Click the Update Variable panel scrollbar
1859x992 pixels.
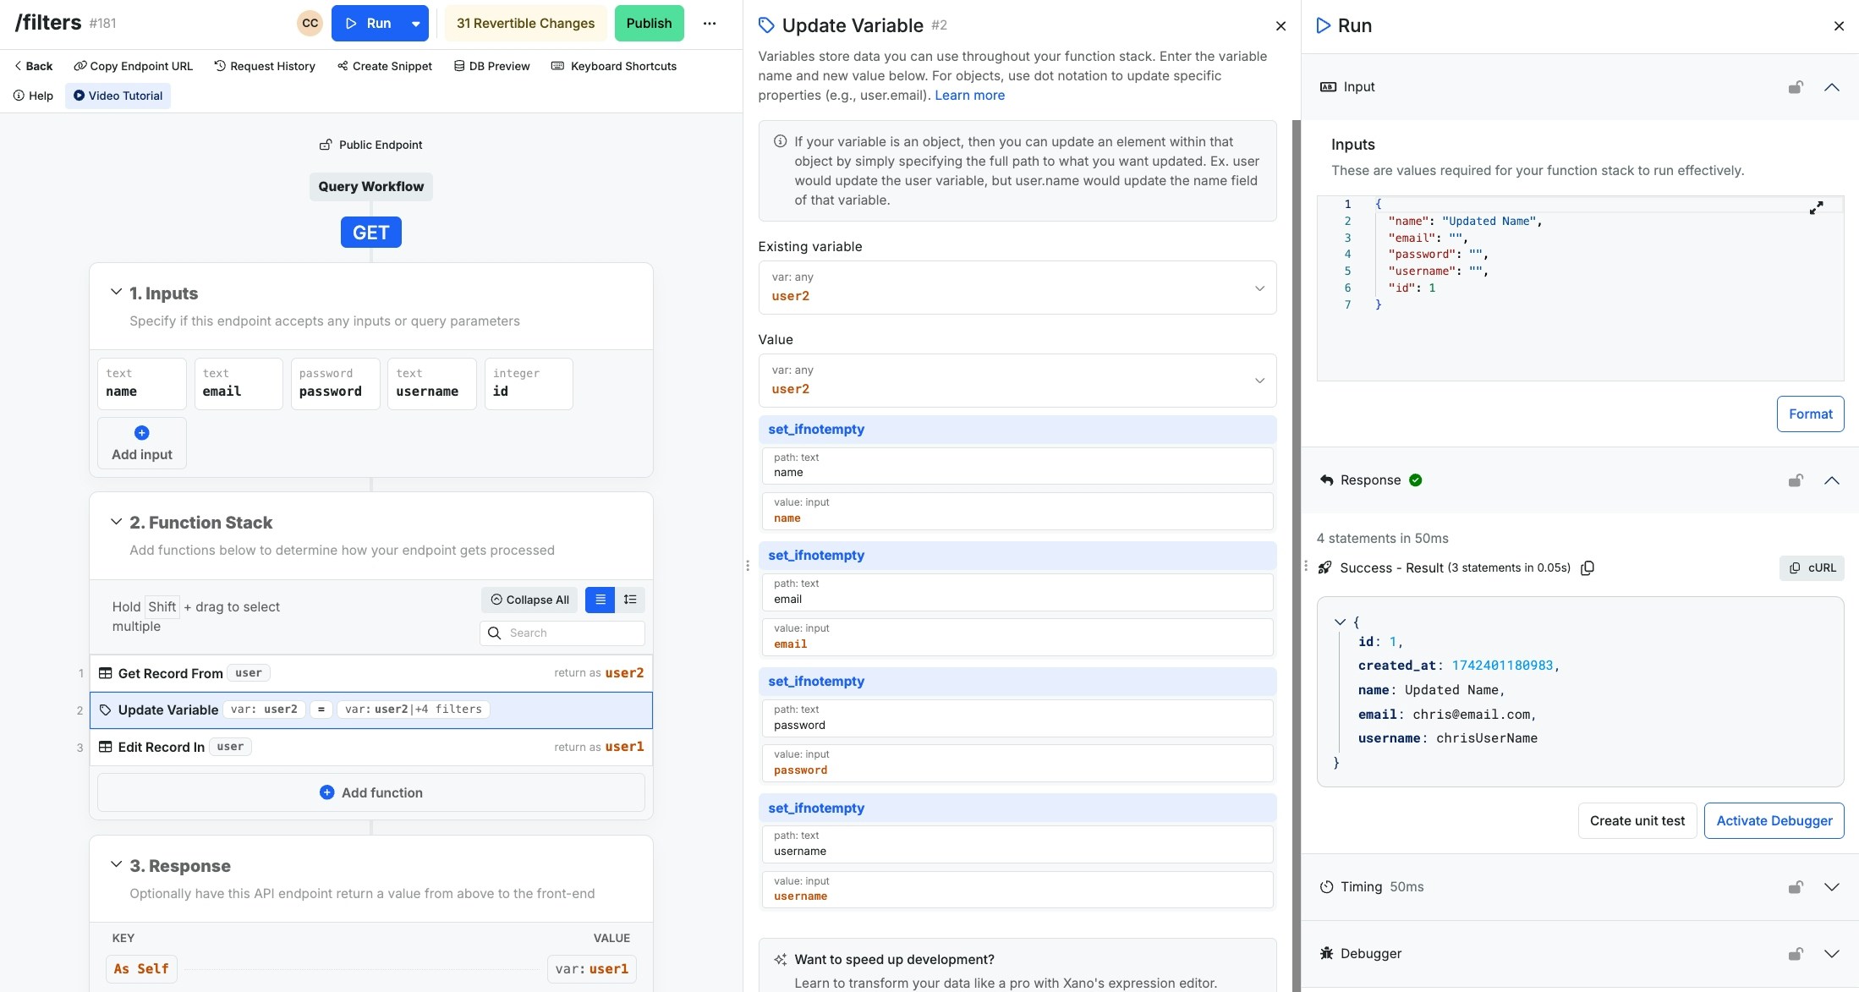point(1296,507)
